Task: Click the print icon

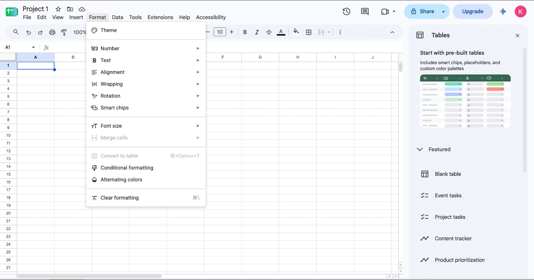Action: (x=52, y=32)
